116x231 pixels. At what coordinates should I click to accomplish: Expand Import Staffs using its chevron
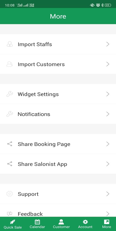point(108,44)
